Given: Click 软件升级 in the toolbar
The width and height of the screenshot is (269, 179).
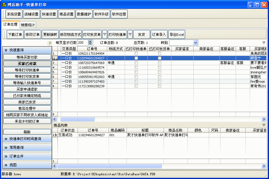Looking at the screenshot, I should point(101,14).
